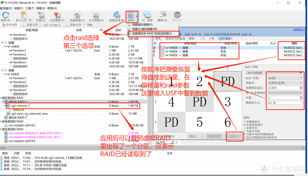Select virt-mdadm-ds918:3 tree row text
Viewport: 308px width, 176px height.
point(22,141)
